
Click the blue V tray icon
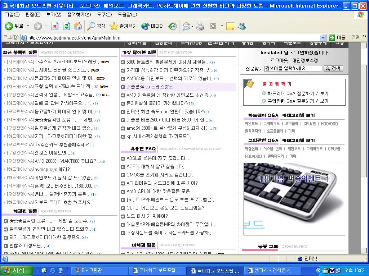(x=332, y=271)
